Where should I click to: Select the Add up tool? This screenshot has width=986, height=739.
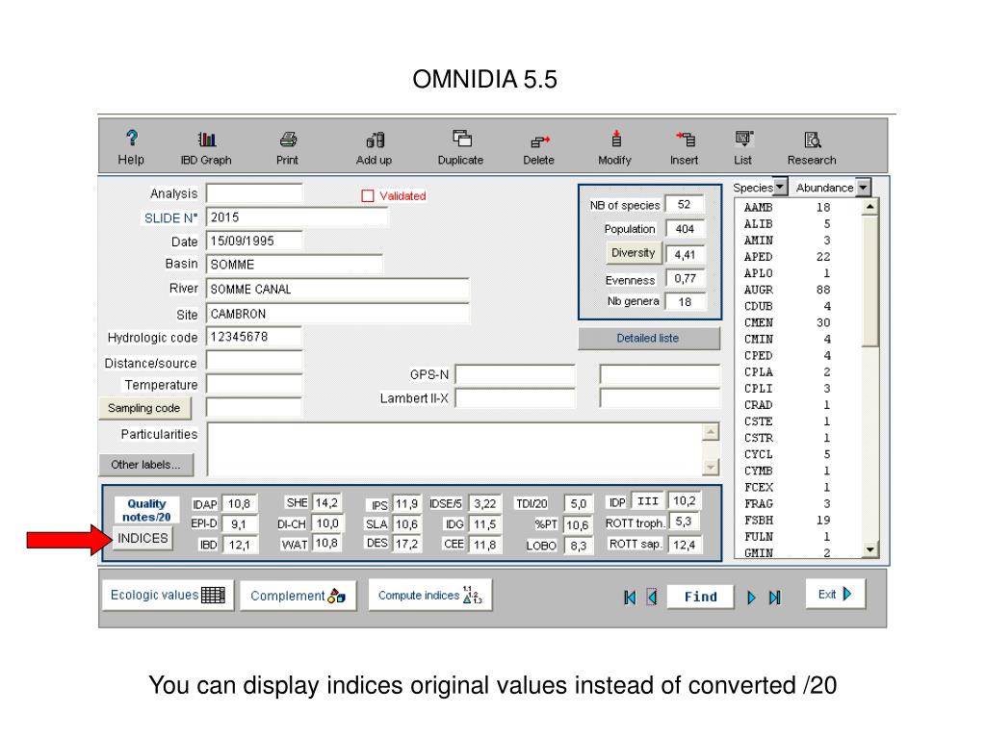[x=375, y=147]
